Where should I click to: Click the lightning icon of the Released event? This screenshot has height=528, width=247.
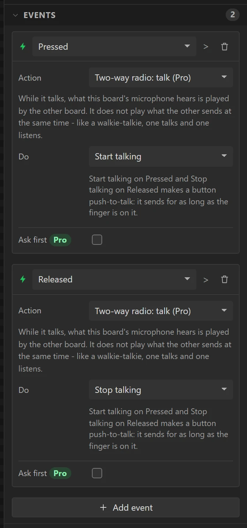(23, 279)
